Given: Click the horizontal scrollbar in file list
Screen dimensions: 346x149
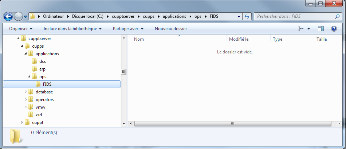Looking at the screenshot, I should click(232, 124).
